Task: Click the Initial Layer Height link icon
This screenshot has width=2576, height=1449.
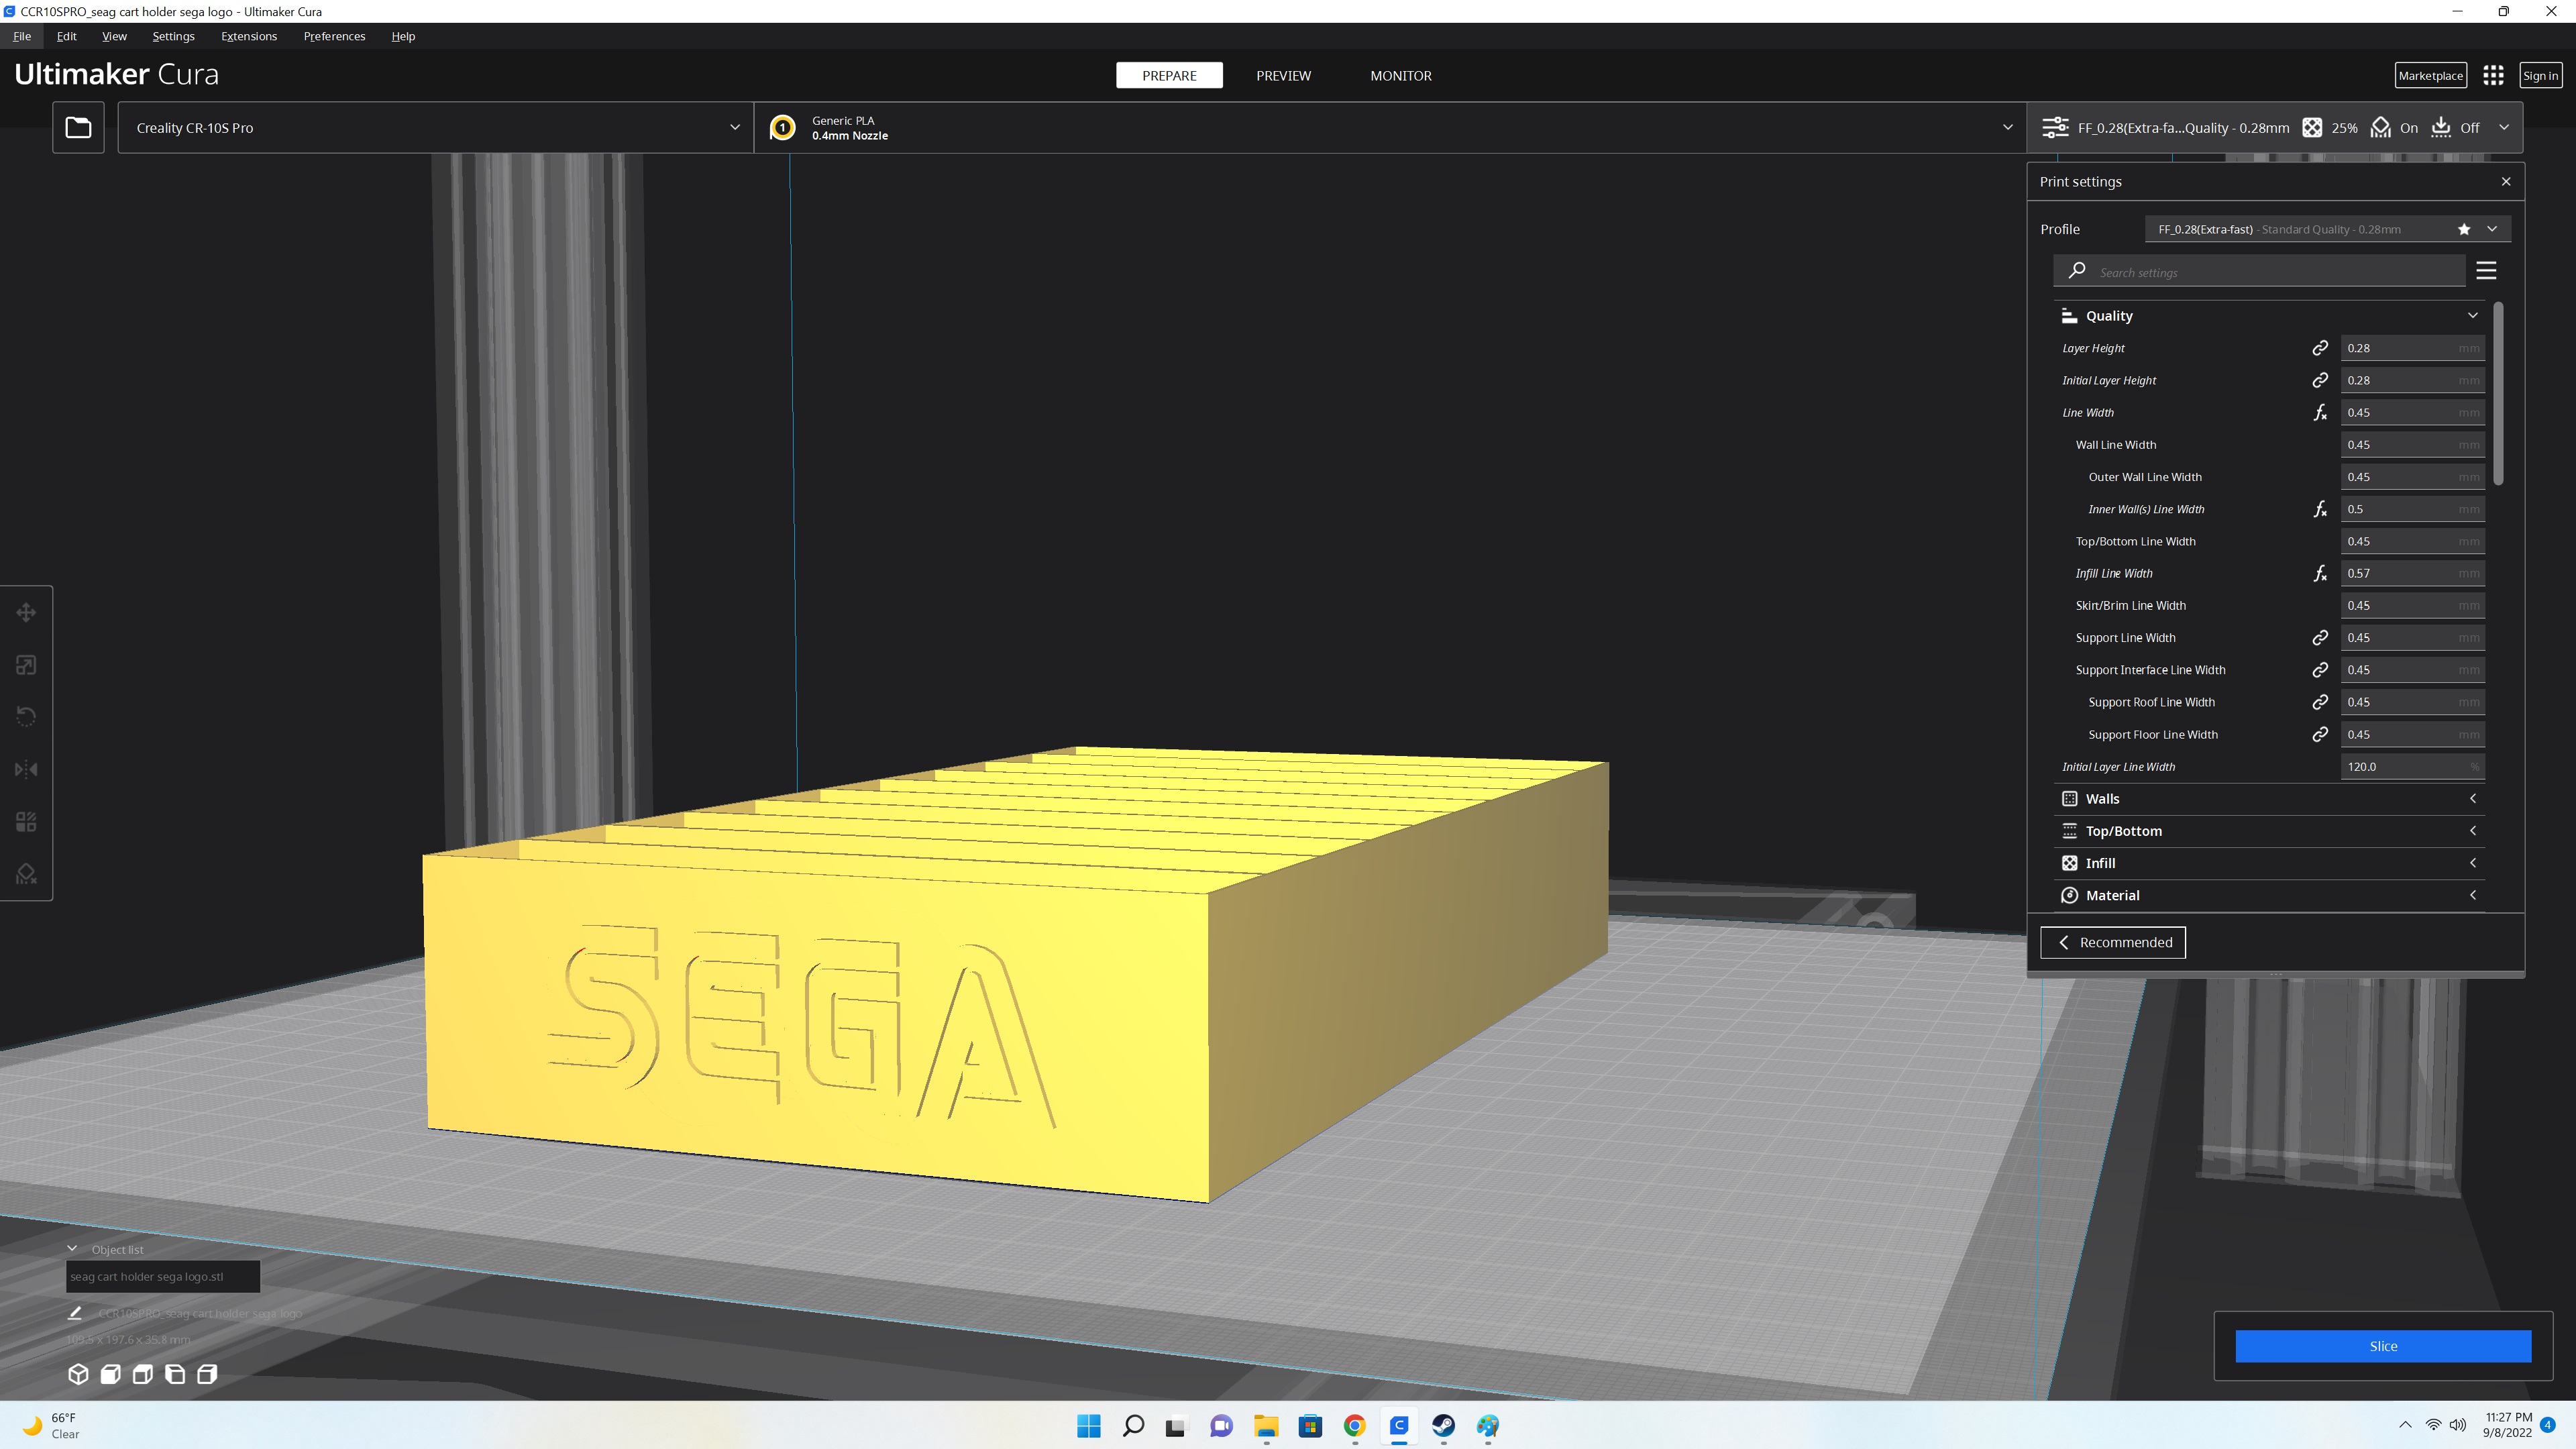Action: point(2320,380)
